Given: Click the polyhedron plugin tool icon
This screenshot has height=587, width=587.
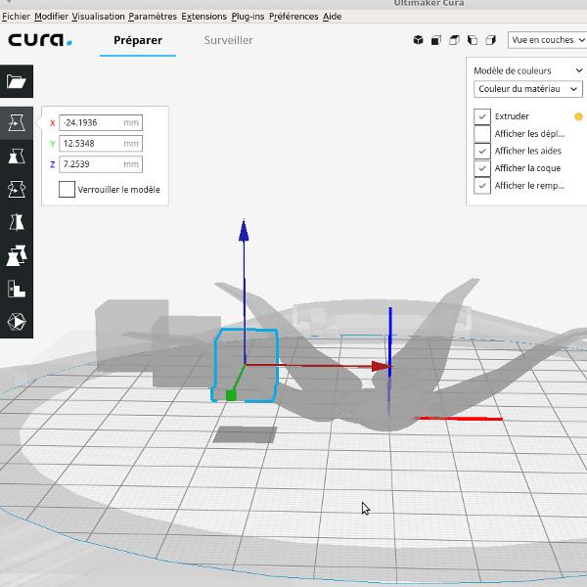Looking at the screenshot, I should tap(17, 322).
